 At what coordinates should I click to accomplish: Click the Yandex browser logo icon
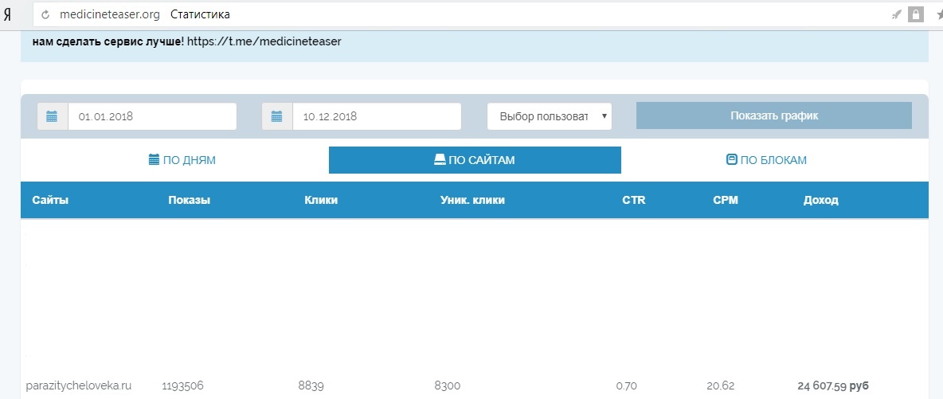point(7,14)
